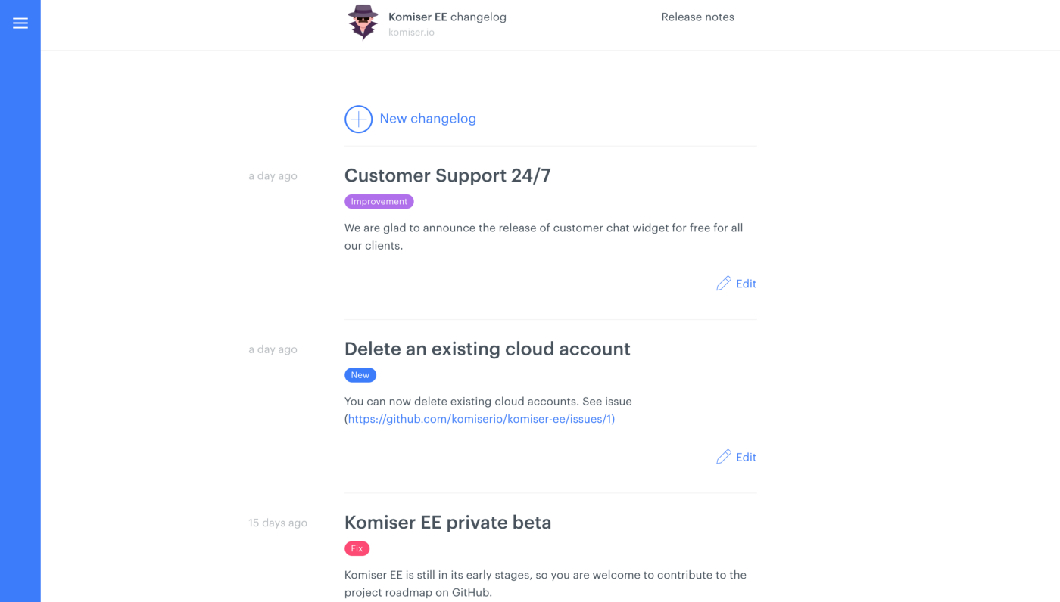Open the Komiser EE private beta title
This screenshot has height=602, width=1060.
pos(447,523)
